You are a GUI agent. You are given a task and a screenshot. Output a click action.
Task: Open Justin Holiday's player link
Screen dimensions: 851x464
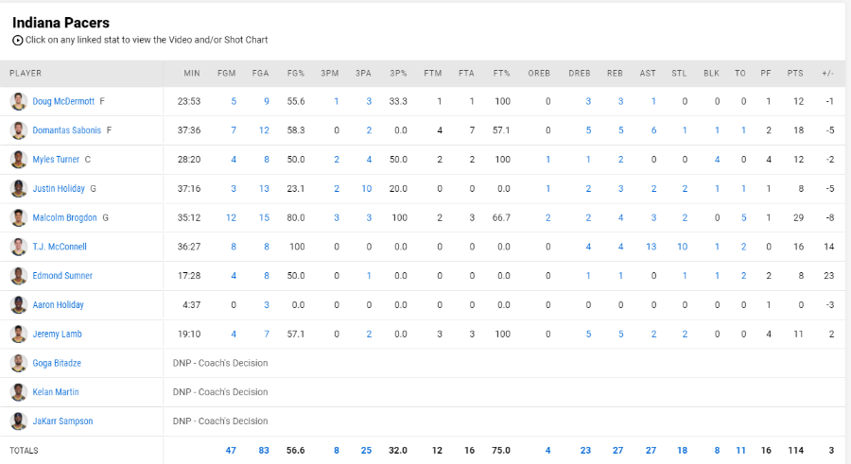point(59,188)
